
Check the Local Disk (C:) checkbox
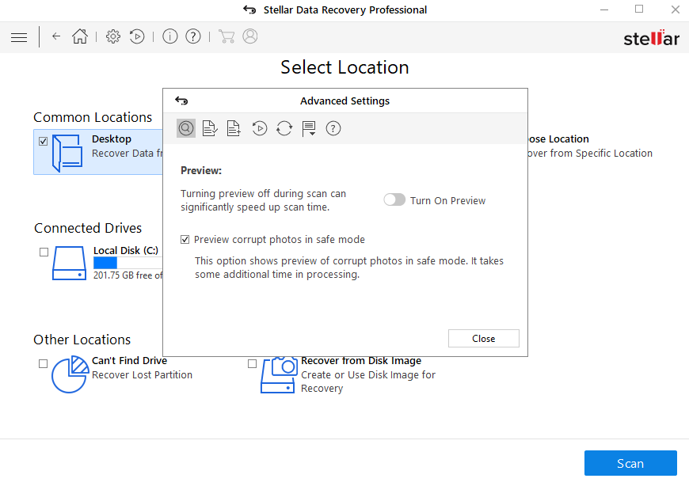[x=44, y=252]
